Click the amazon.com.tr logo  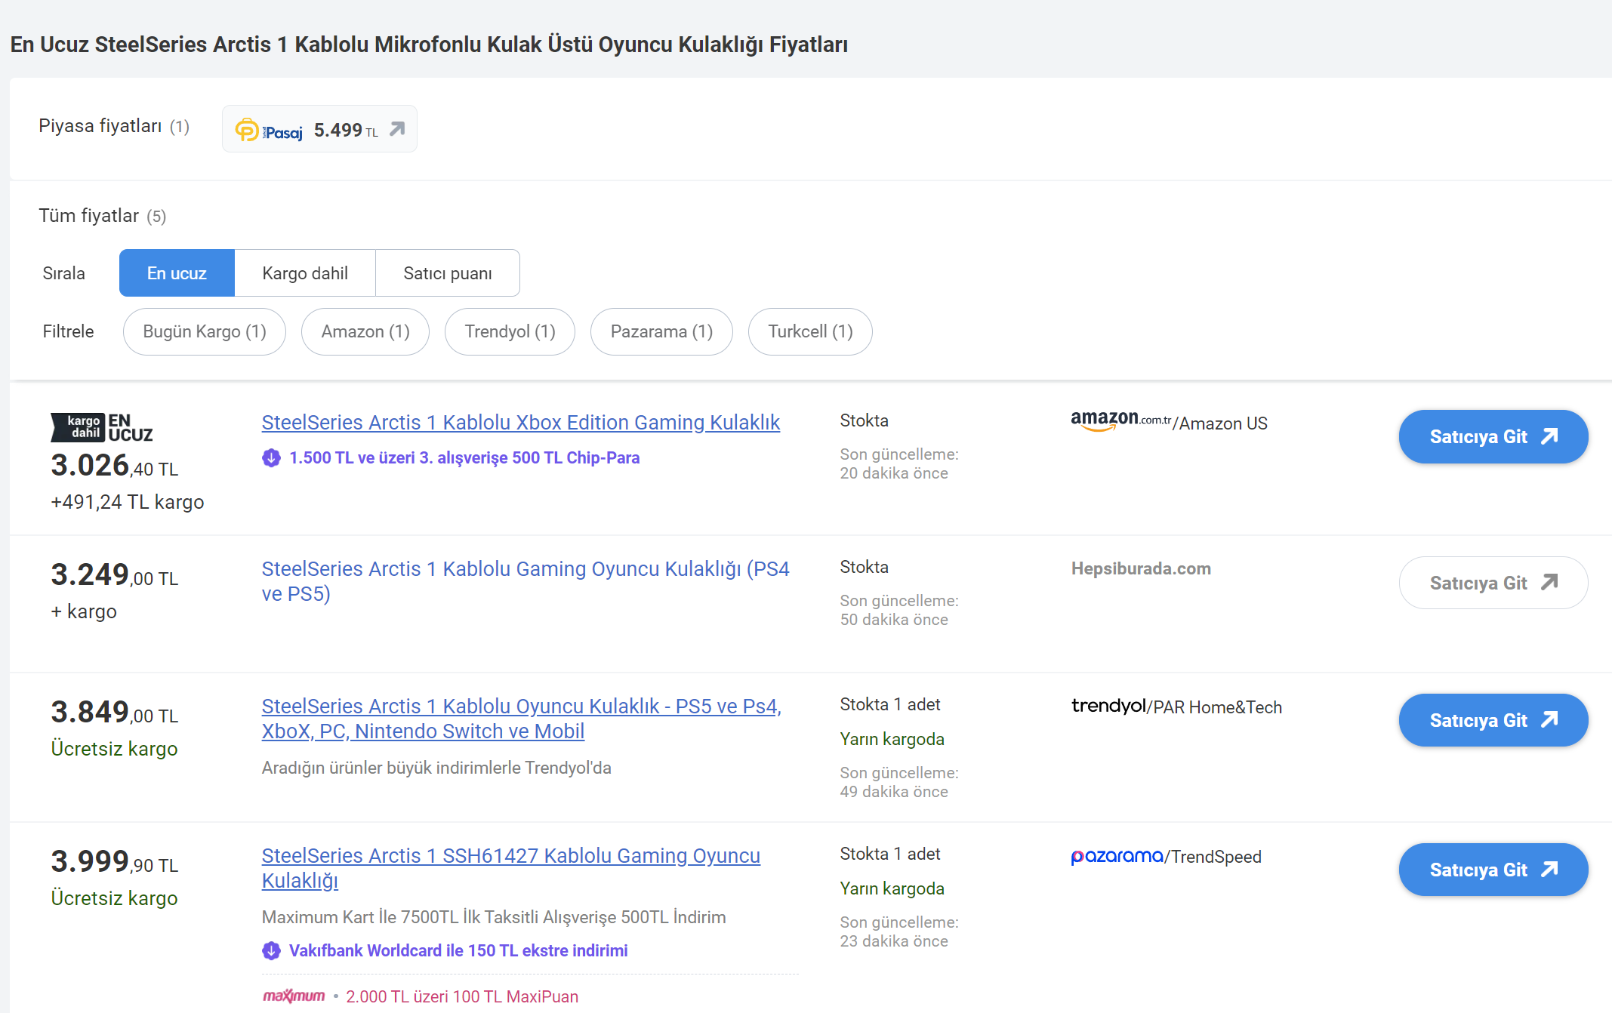(1120, 420)
